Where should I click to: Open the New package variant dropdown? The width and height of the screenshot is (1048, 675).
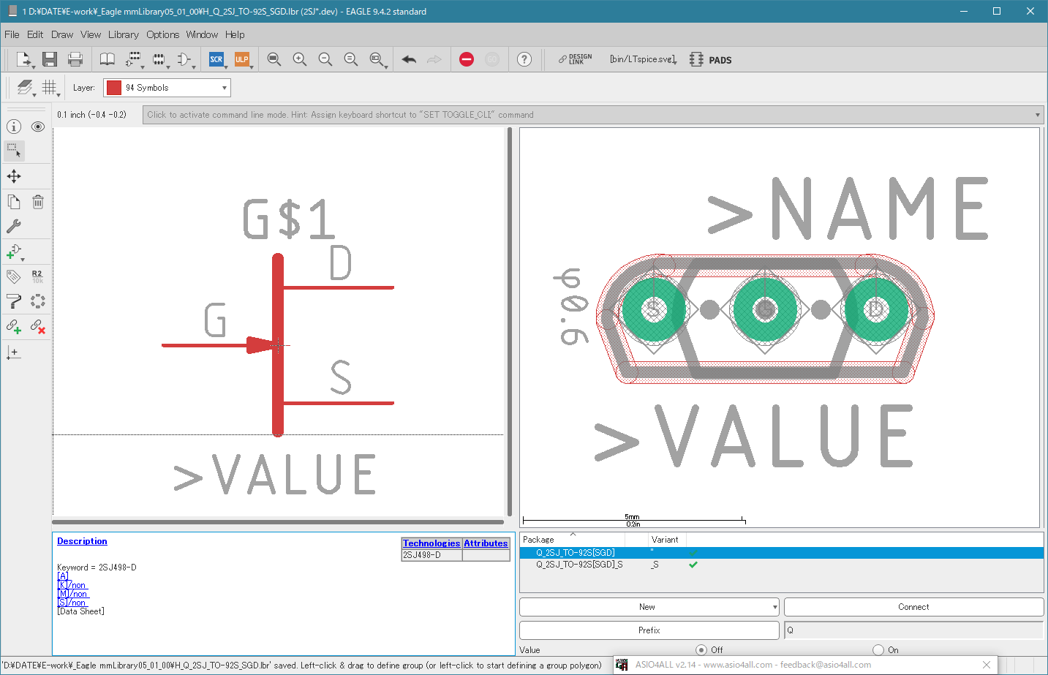pos(774,607)
